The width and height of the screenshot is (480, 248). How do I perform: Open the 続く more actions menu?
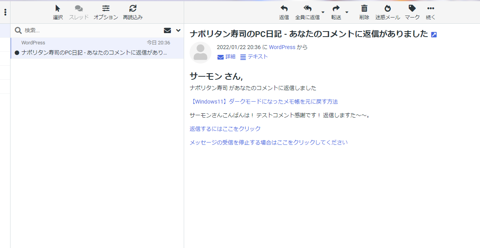coord(431,12)
